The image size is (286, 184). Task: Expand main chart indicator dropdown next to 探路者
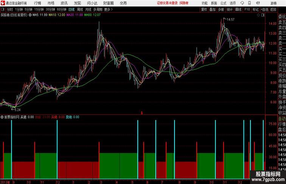tap(30, 15)
